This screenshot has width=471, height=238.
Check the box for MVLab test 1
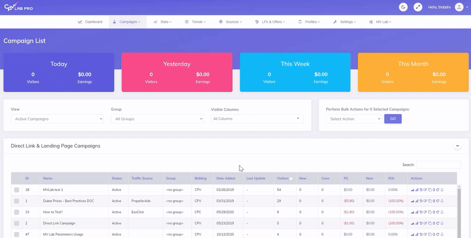click(17, 190)
